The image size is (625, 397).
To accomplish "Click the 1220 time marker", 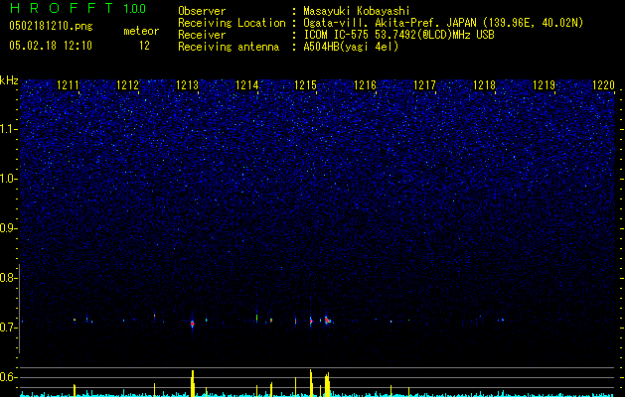I will click(x=603, y=84).
